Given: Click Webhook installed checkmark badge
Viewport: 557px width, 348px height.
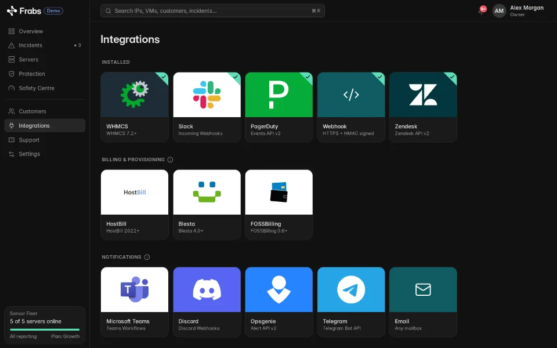Looking at the screenshot, I should (379, 77).
